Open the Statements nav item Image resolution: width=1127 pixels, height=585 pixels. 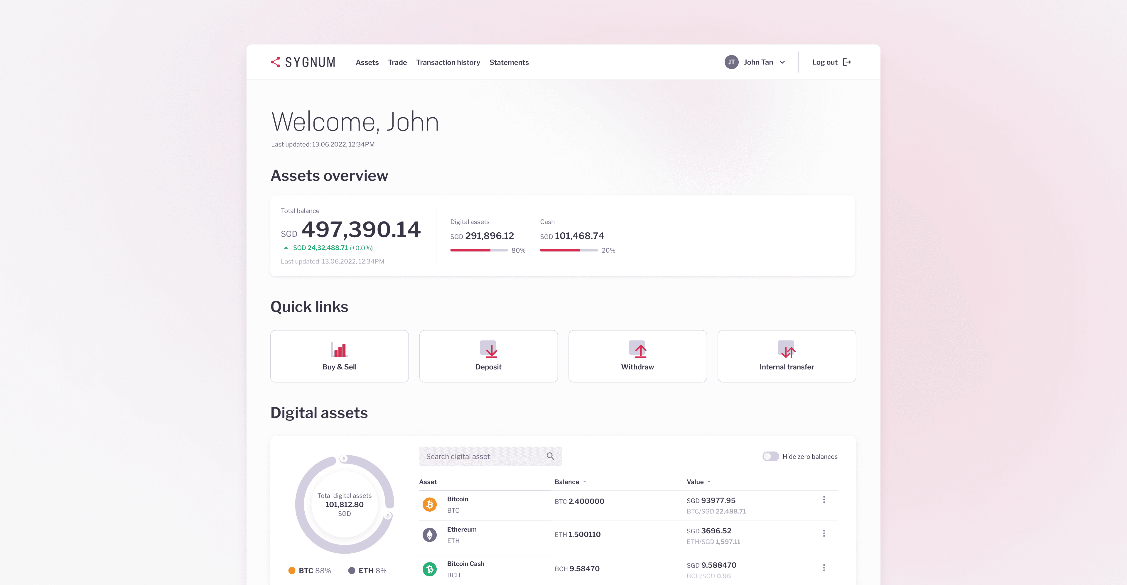click(509, 62)
